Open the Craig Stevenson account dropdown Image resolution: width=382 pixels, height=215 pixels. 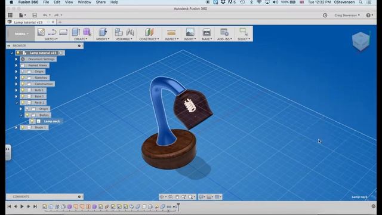pos(347,15)
